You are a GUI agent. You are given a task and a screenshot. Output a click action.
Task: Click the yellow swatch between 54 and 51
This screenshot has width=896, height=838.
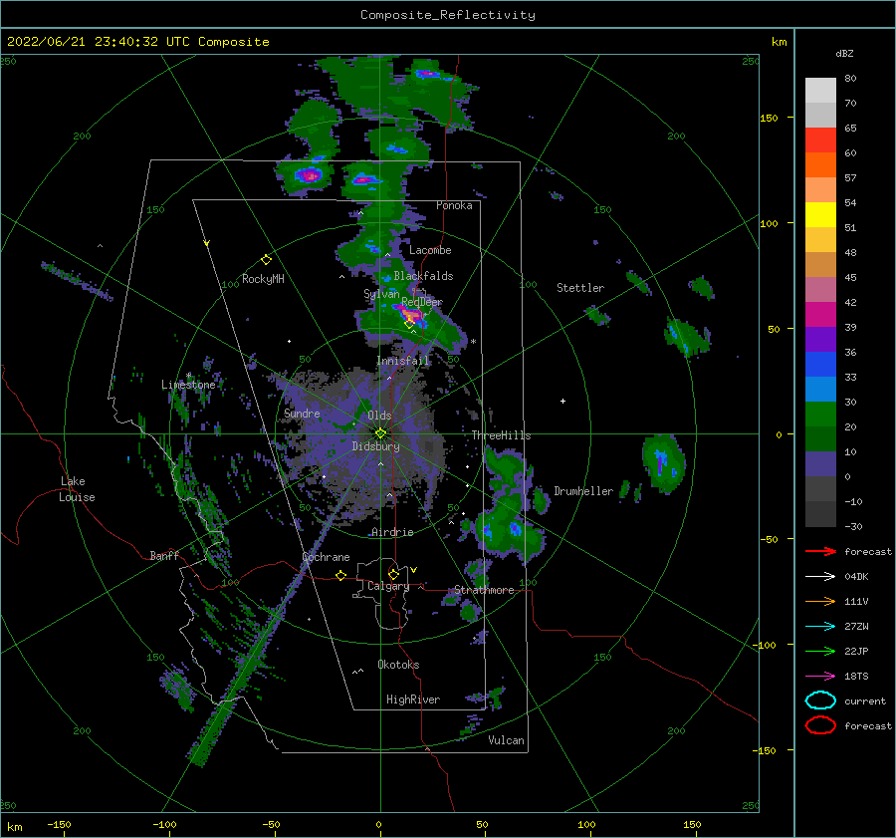coord(820,214)
